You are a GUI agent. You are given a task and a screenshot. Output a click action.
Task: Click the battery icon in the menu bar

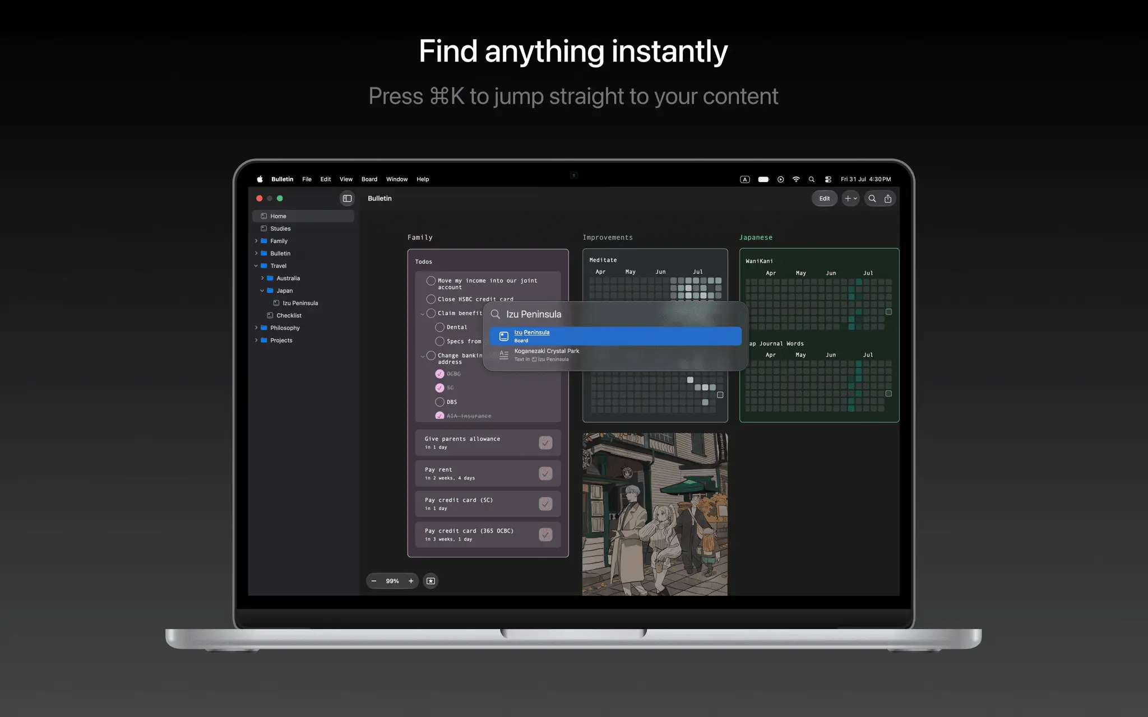point(763,179)
